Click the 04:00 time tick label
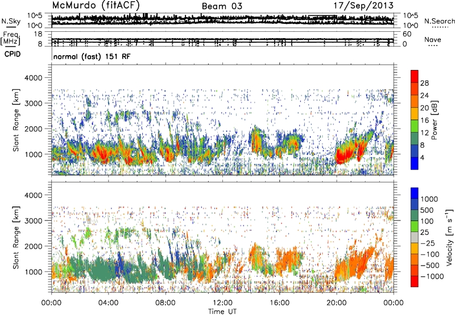This screenshot has height=315, width=455. [x=108, y=303]
